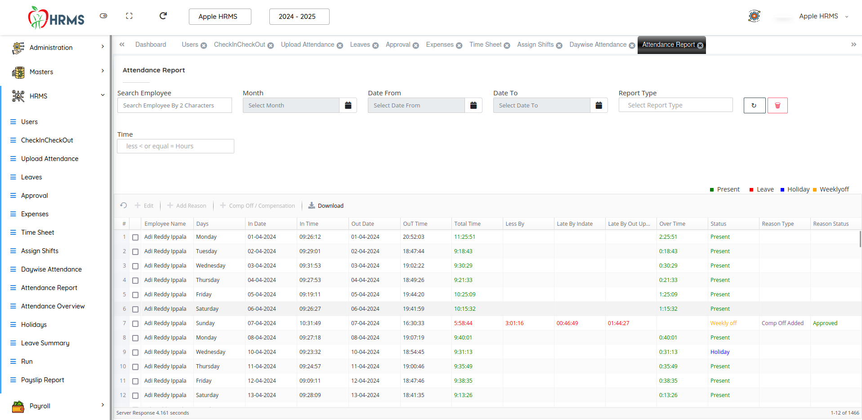Click the red Leave legend swatch

pyautogui.click(x=751, y=190)
